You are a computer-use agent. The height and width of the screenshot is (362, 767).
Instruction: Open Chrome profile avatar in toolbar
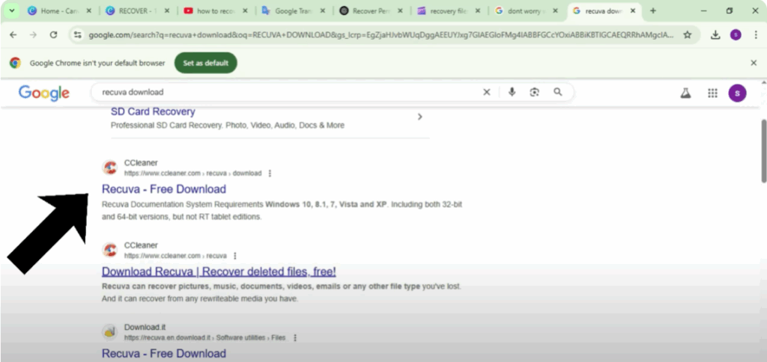point(736,34)
